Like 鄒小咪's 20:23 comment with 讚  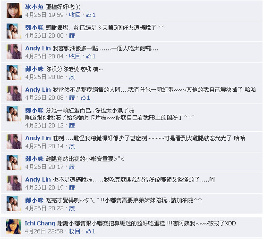pyautogui.click(x=72, y=208)
